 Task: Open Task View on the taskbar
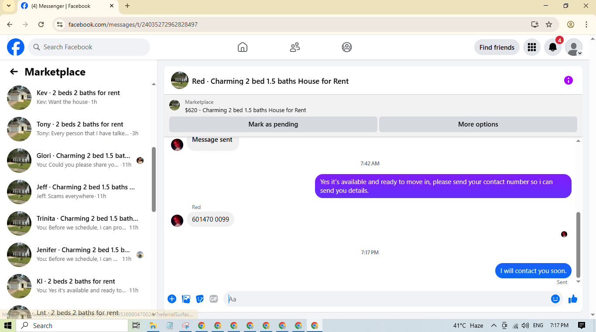[136, 325]
